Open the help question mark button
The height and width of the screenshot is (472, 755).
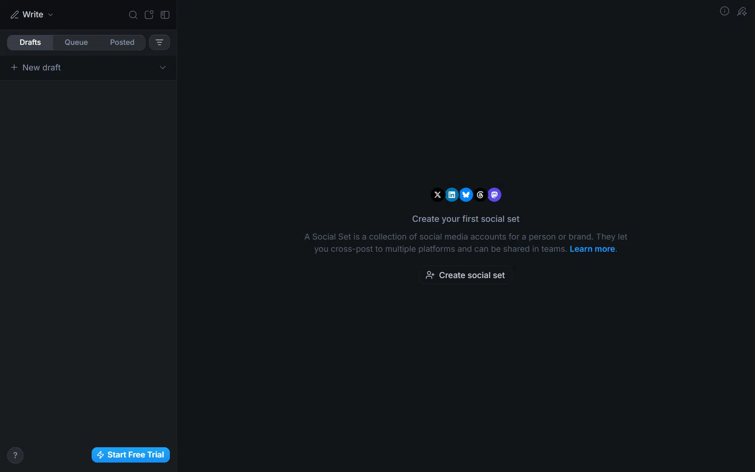coord(15,455)
